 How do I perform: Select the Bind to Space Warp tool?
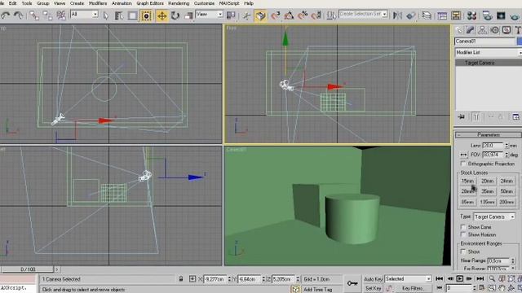coord(61,15)
